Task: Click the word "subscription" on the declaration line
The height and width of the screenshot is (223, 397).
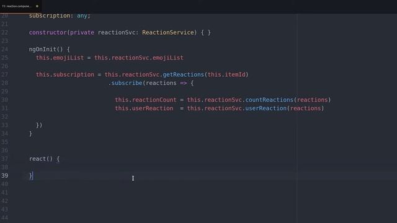Action: tap(50, 15)
